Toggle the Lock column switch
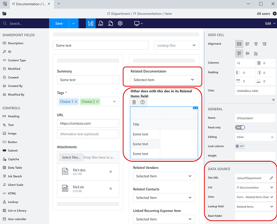The height and width of the screenshot is (224, 277). pos(240,146)
